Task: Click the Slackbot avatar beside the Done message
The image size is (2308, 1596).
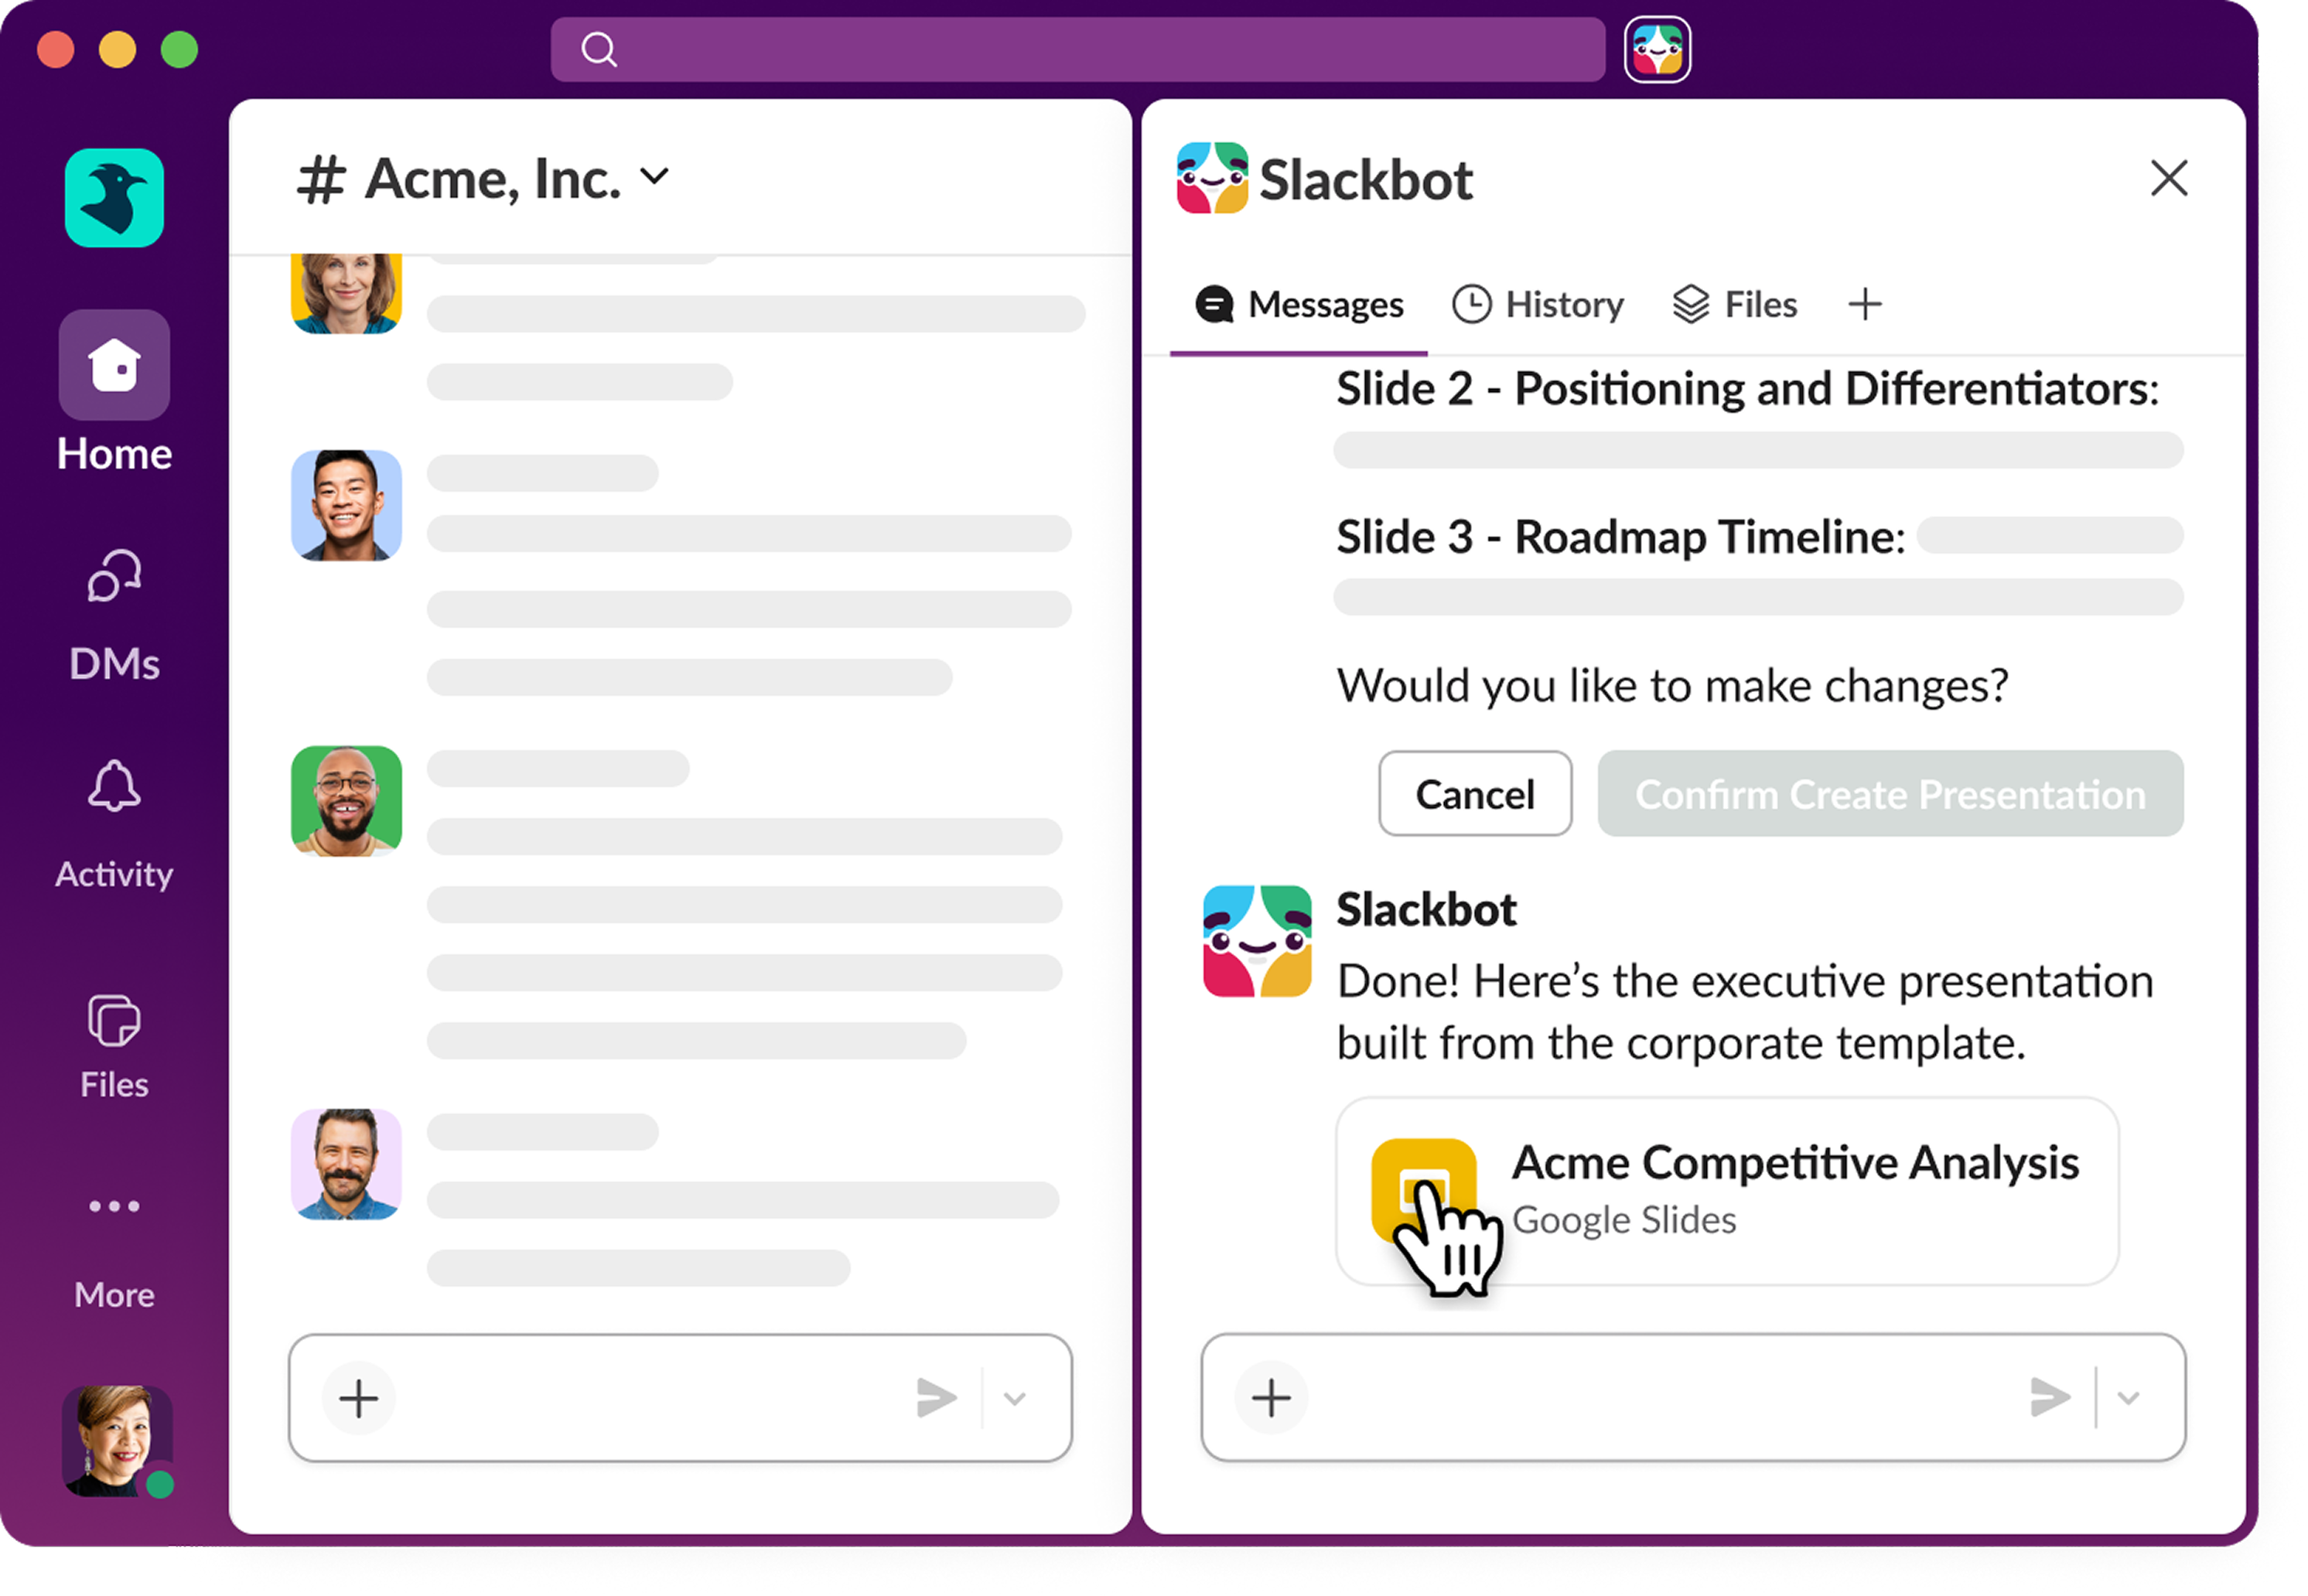Action: [1257, 940]
